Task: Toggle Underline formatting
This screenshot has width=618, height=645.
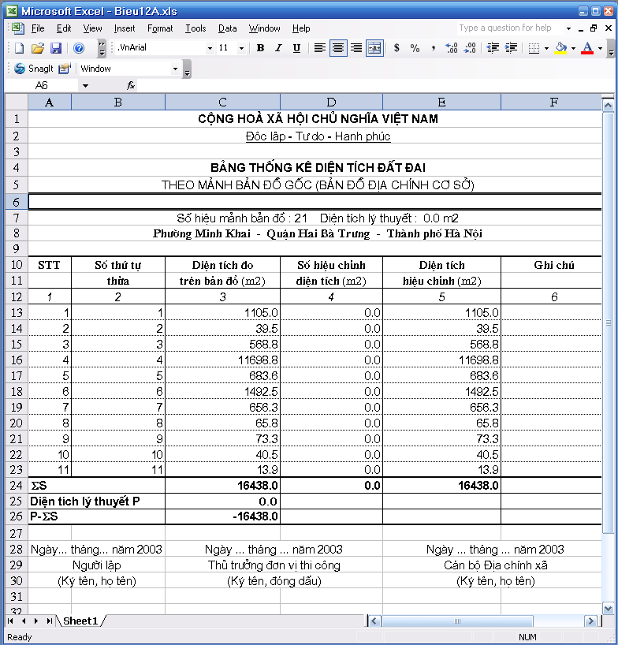Action: [296, 48]
